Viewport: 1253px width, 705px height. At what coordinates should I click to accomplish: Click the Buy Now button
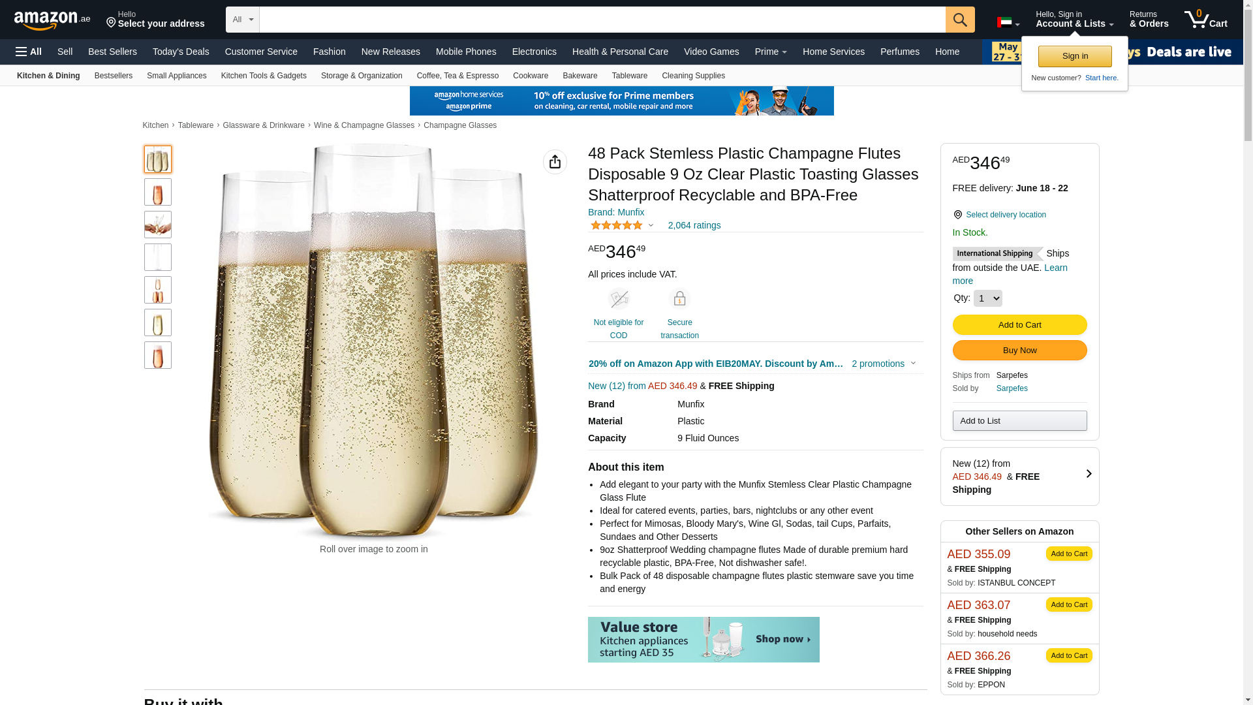point(1019,350)
